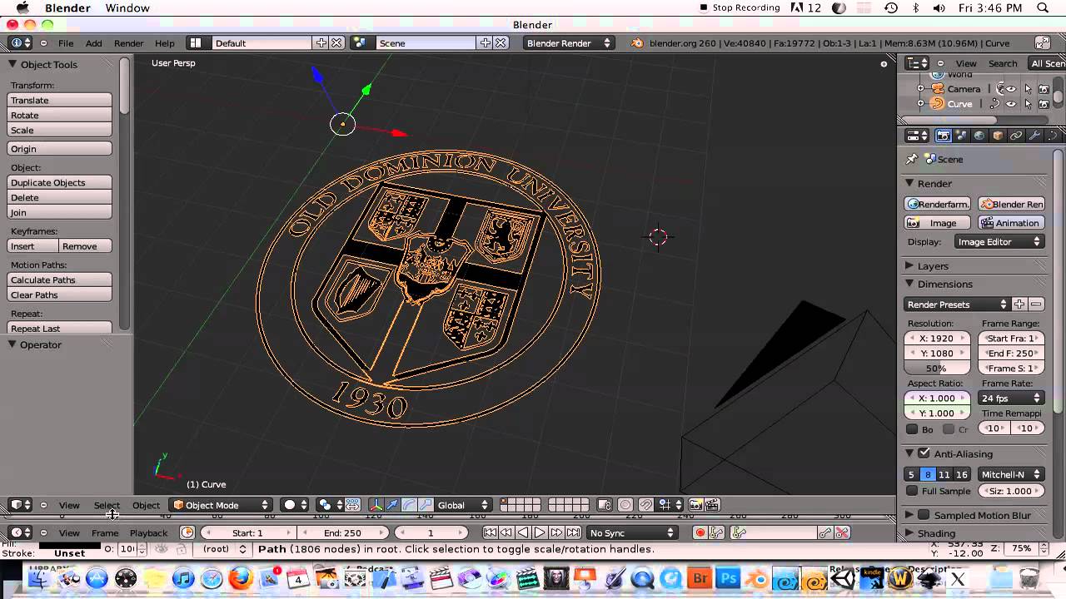
Task: Click the Translate button
Action: point(59,100)
